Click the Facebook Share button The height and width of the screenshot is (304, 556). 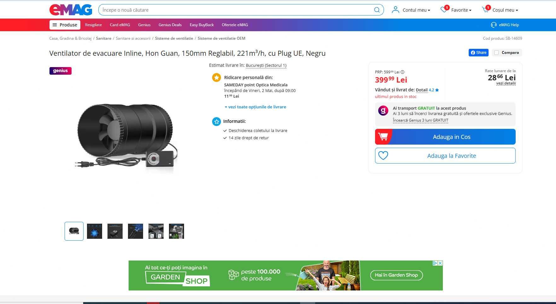pyautogui.click(x=478, y=53)
